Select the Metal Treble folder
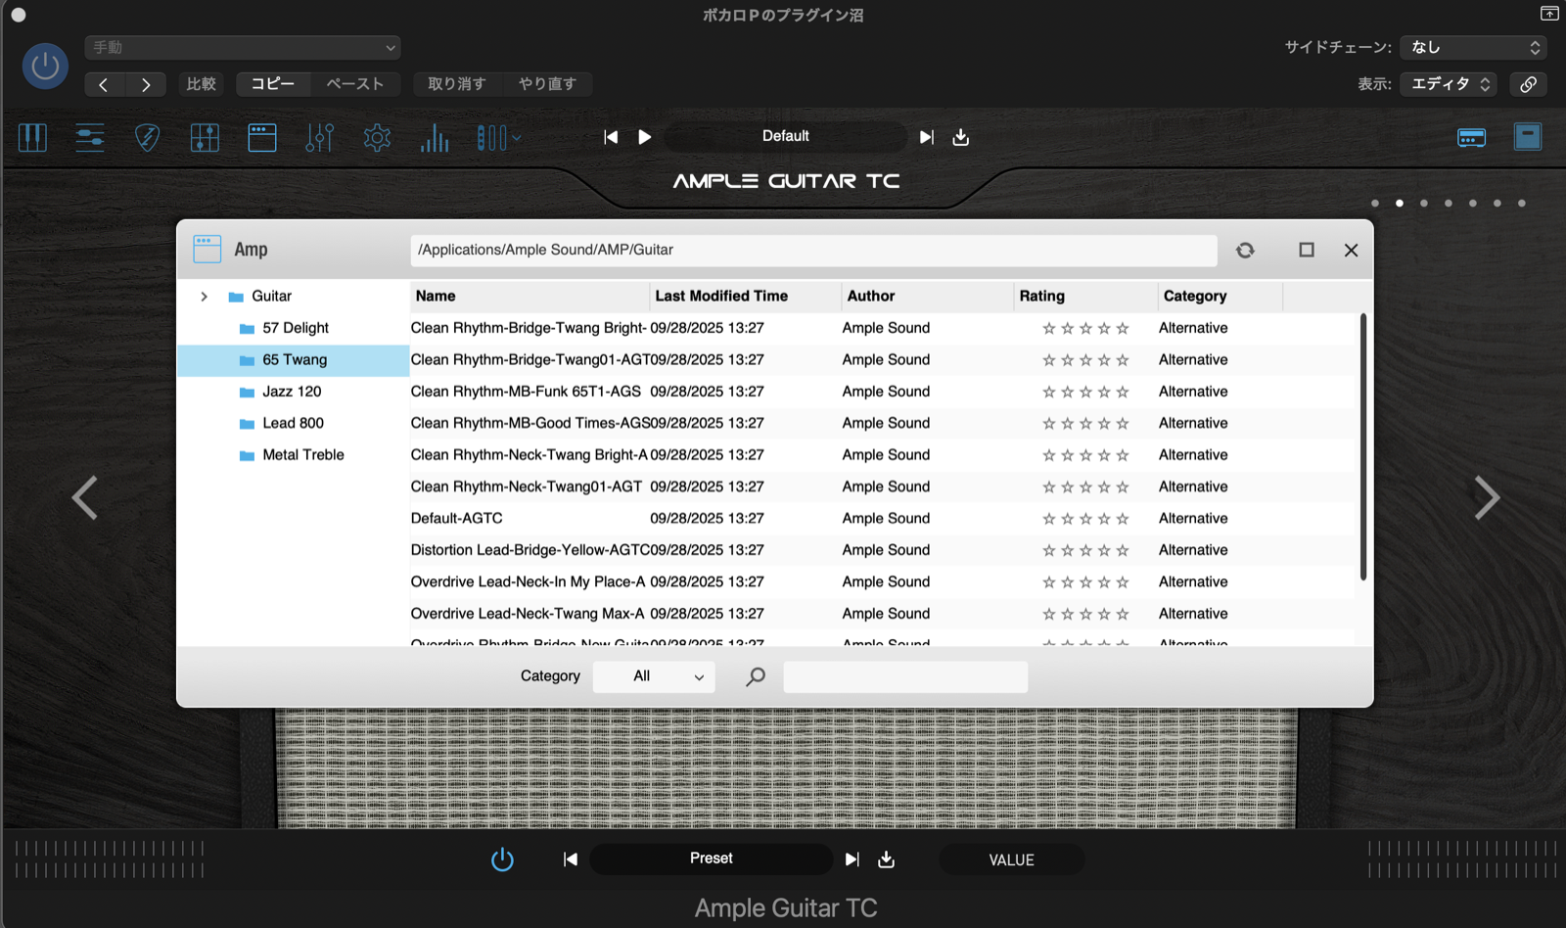1566x928 pixels. (x=294, y=455)
